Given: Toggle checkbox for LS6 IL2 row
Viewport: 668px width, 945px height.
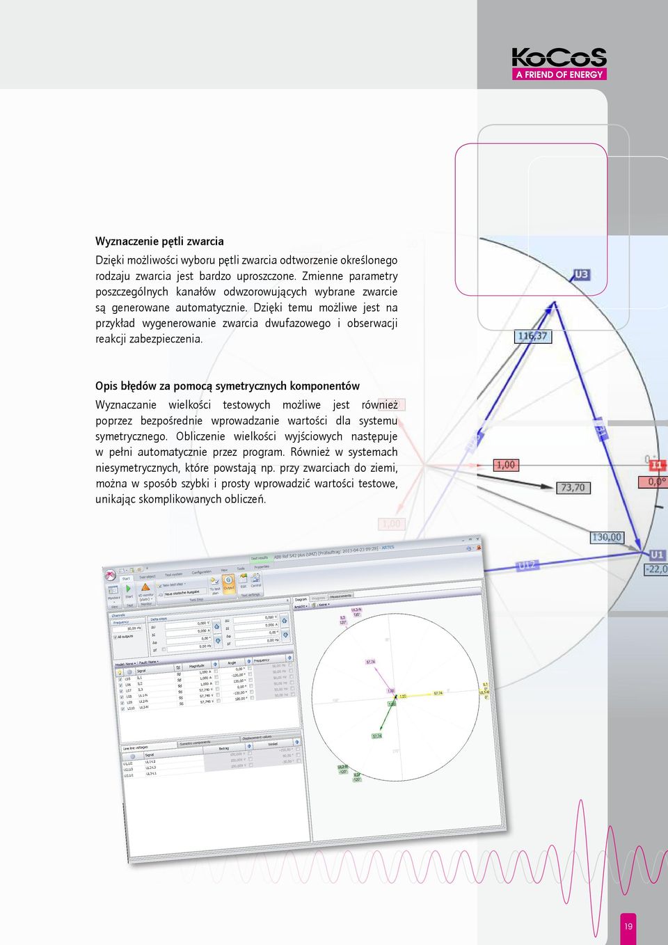Looking at the screenshot, I should pos(121,685).
